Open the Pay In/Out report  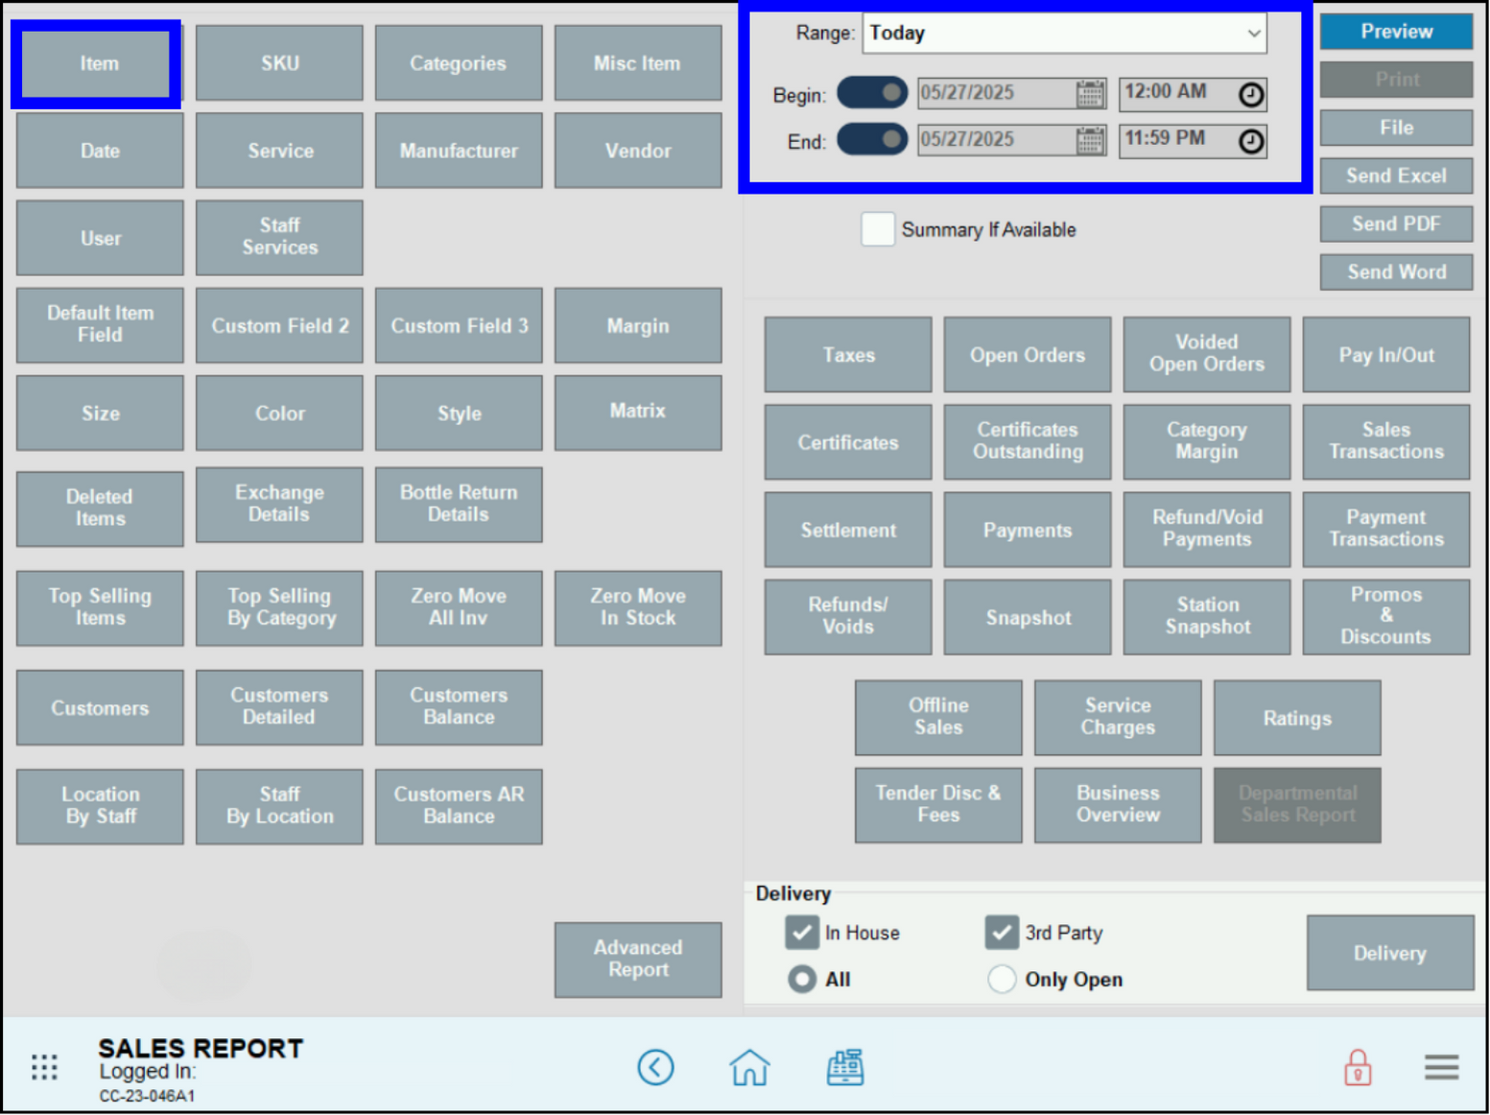tap(1386, 354)
